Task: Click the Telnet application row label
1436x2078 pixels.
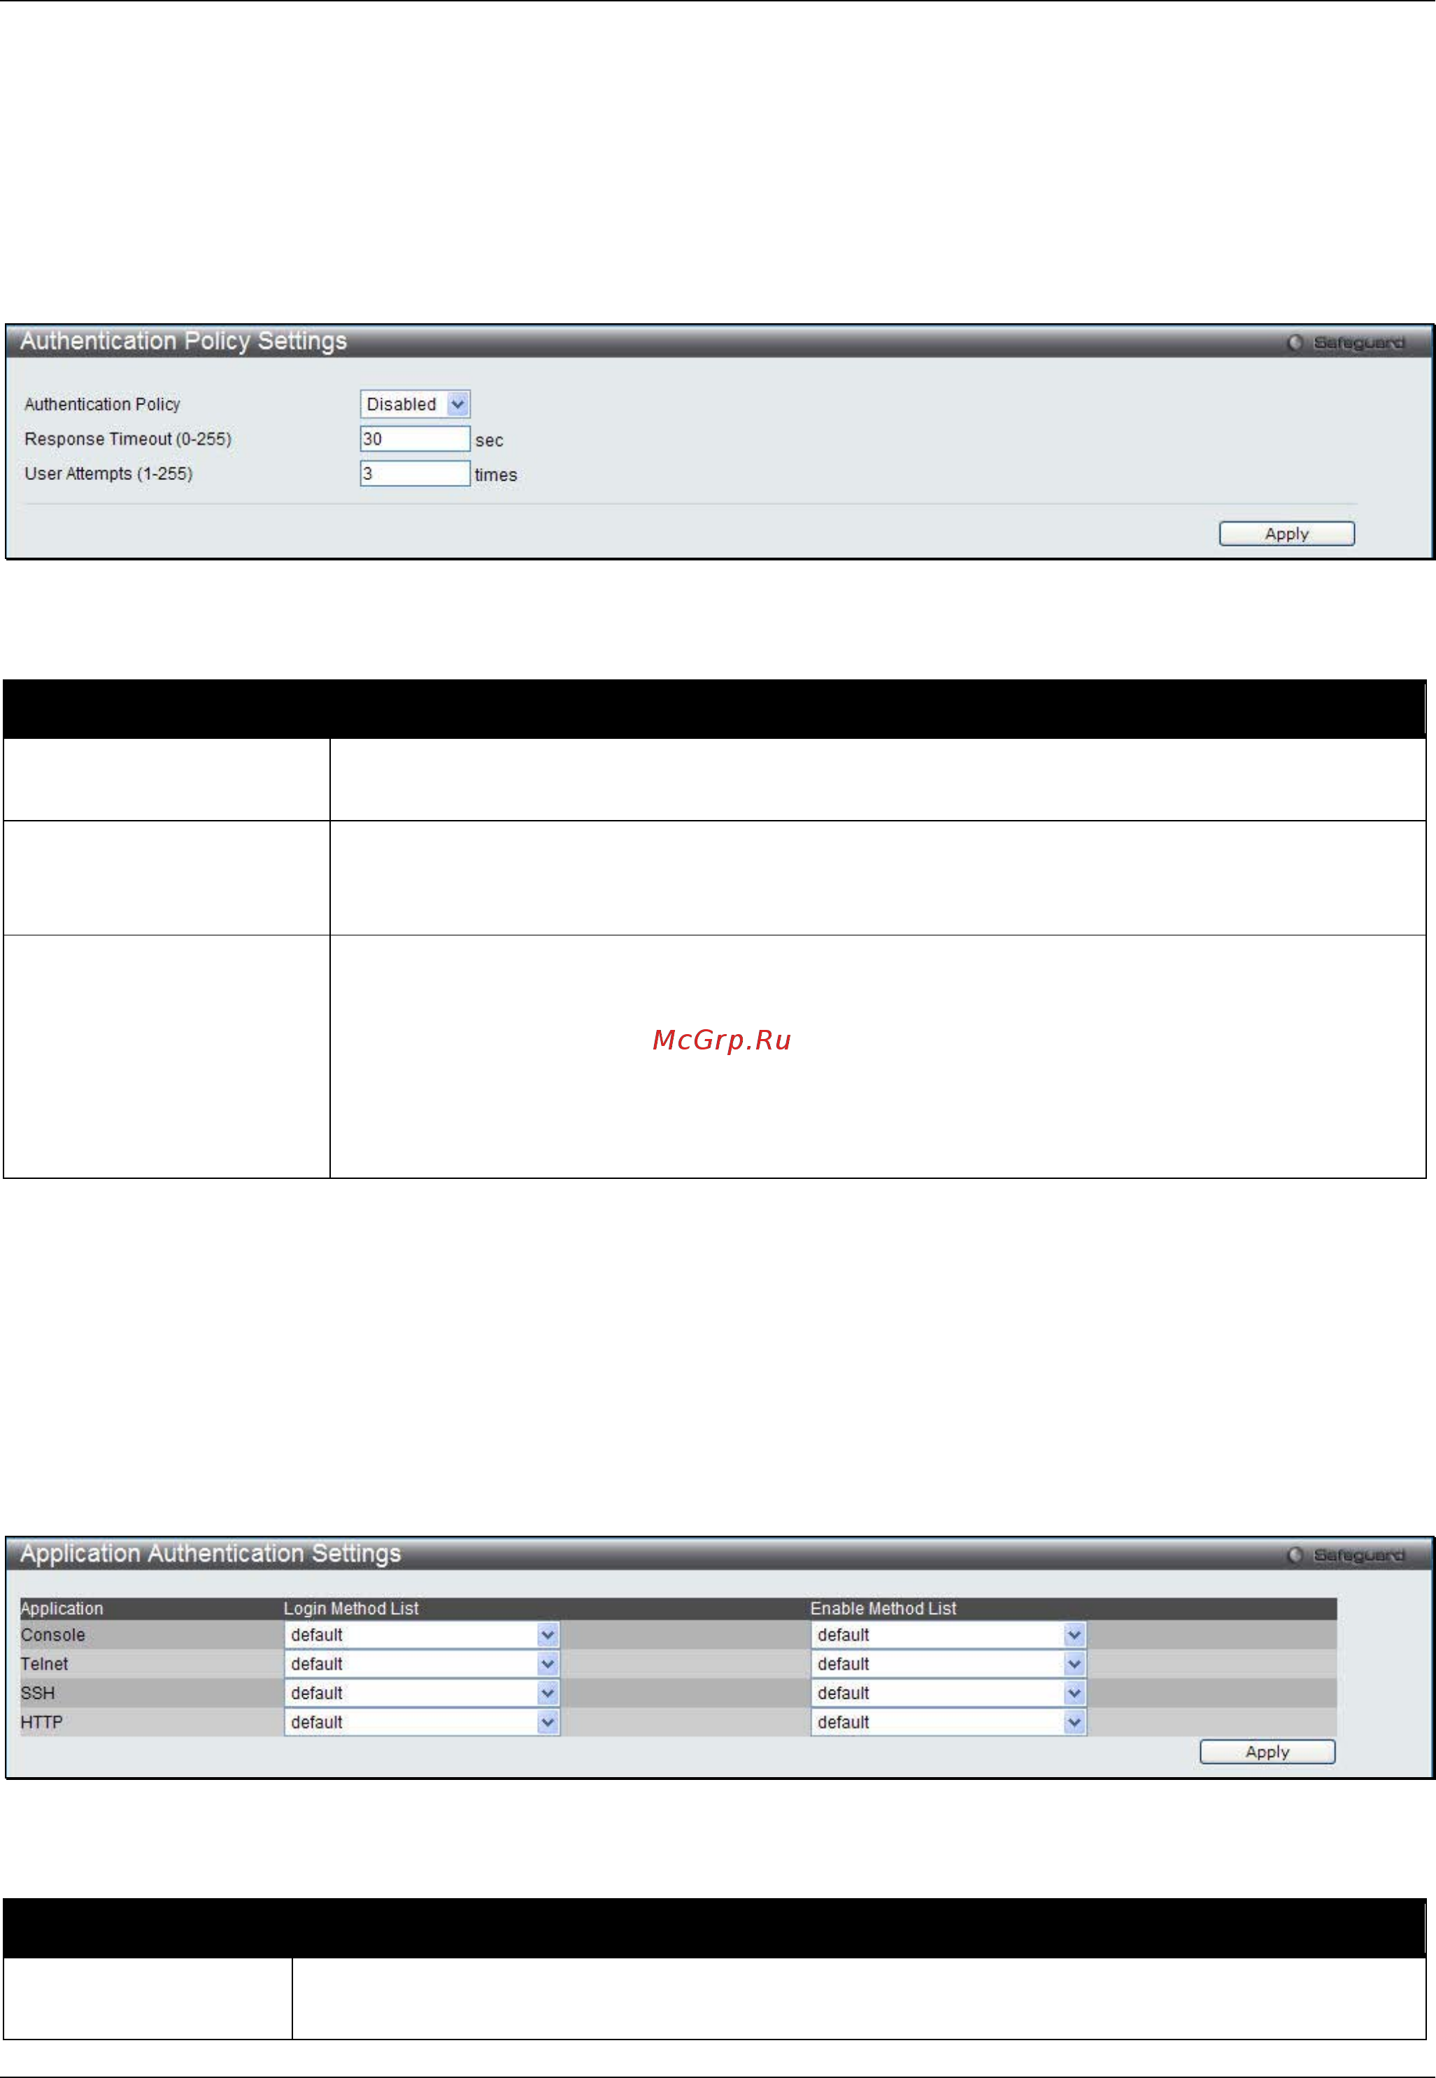Action: click(x=44, y=1664)
